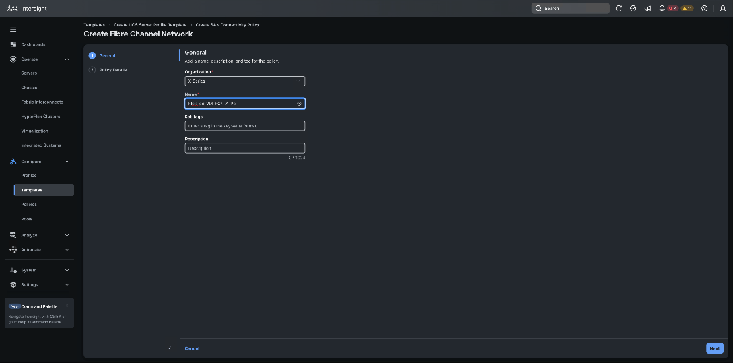Click the yellow warning alarms badge
Screen dimensions: 733x363
point(687,9)
